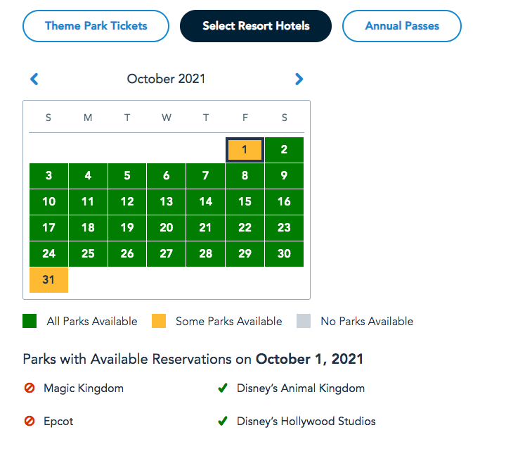Viewport: 532px width, 449px height.
Task: Select October 2 on the calendar
Action: pos(284,149)
